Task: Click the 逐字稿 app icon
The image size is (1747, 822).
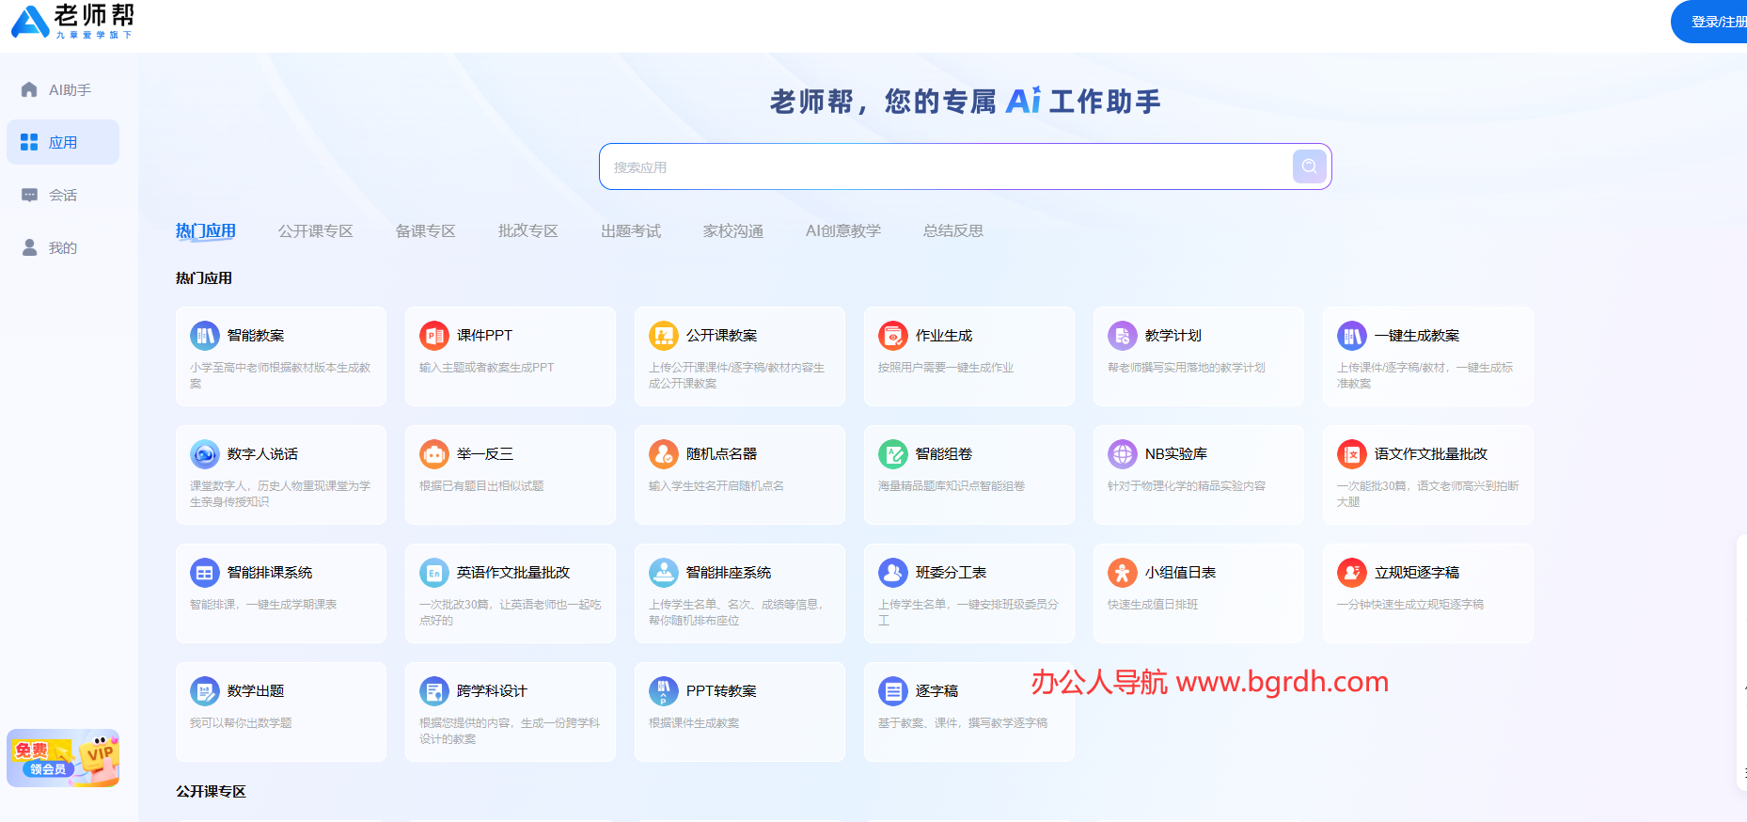Action: (893, 691)
